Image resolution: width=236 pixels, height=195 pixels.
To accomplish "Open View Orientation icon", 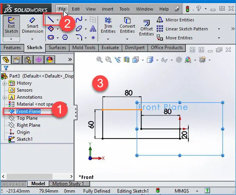I will click(x=136, y=60).
